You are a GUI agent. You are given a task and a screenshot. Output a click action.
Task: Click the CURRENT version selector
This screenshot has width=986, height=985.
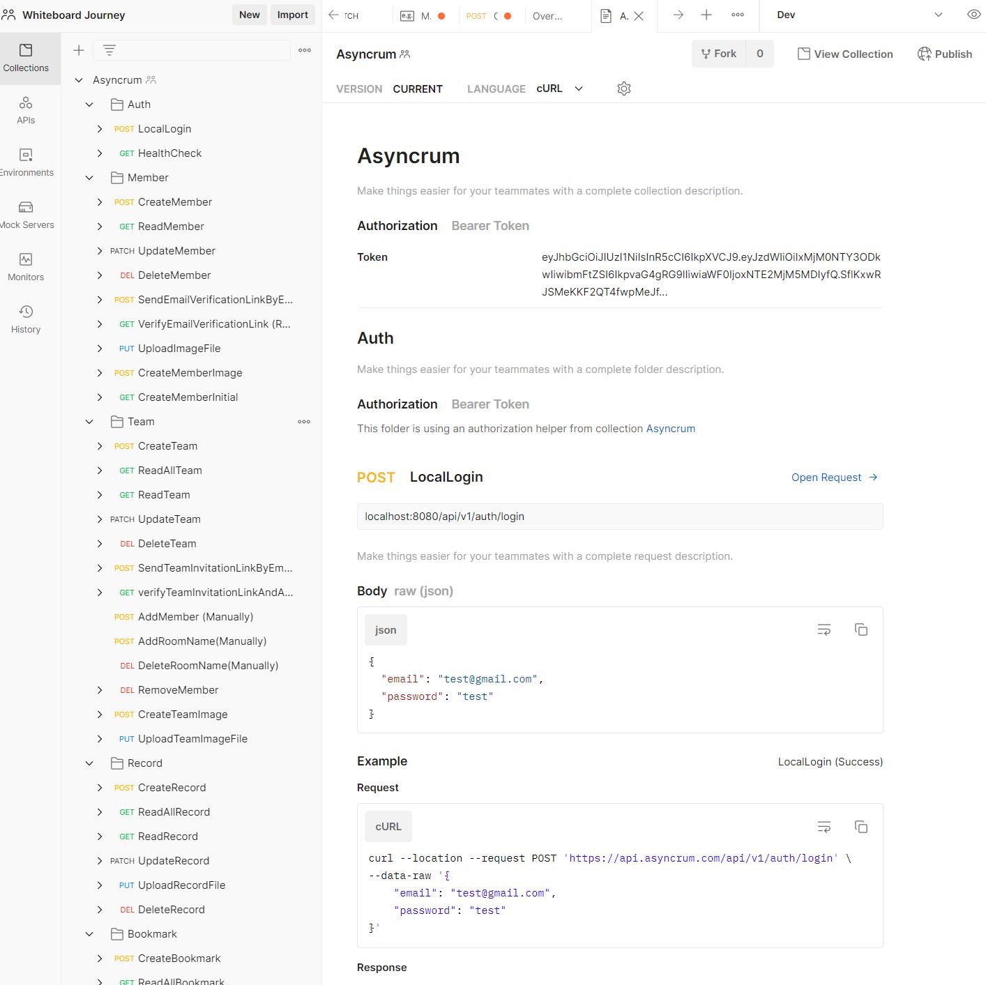418,89
